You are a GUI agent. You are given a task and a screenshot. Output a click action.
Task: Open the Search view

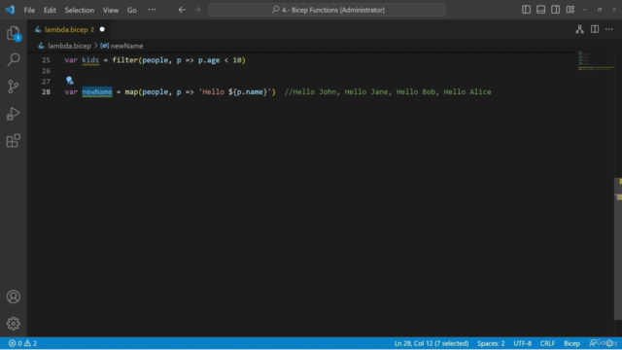14,59
